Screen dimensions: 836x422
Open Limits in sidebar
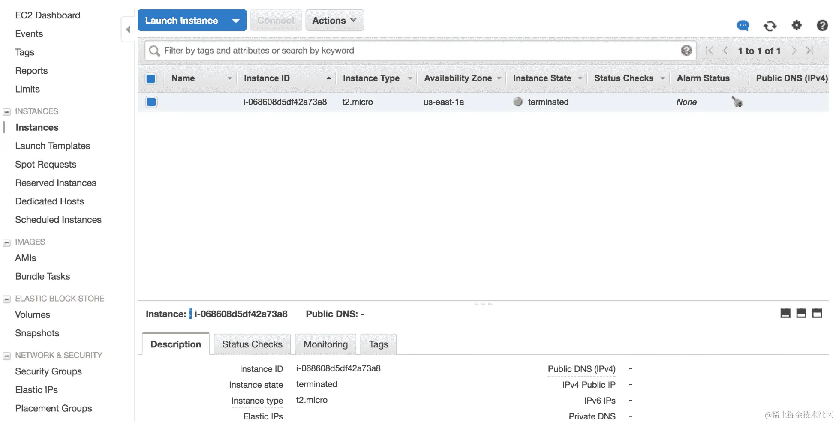(x=27, y=89)
